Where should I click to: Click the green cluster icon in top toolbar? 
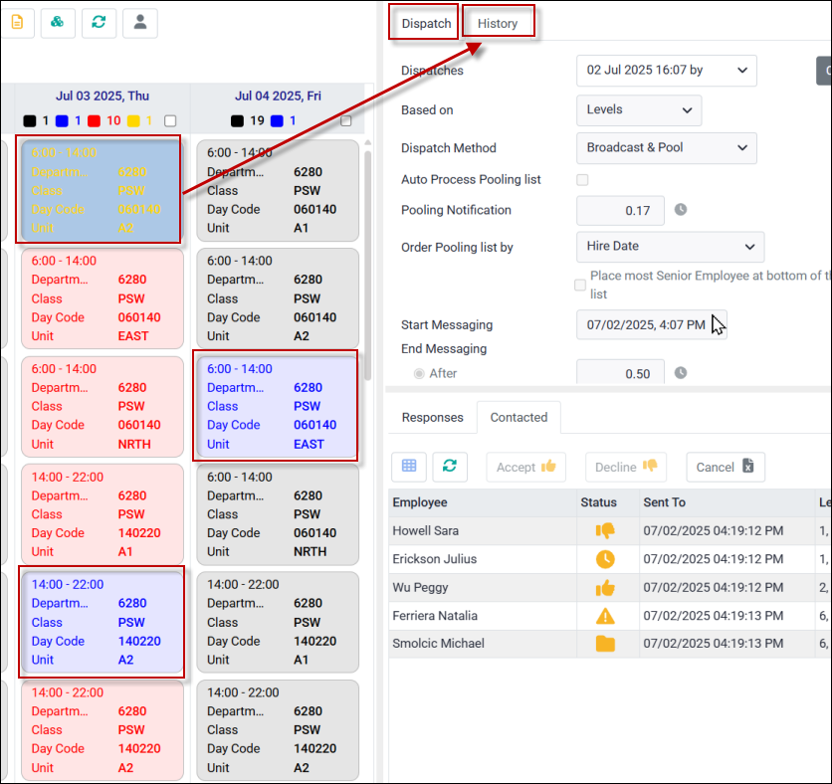[58, 22]
